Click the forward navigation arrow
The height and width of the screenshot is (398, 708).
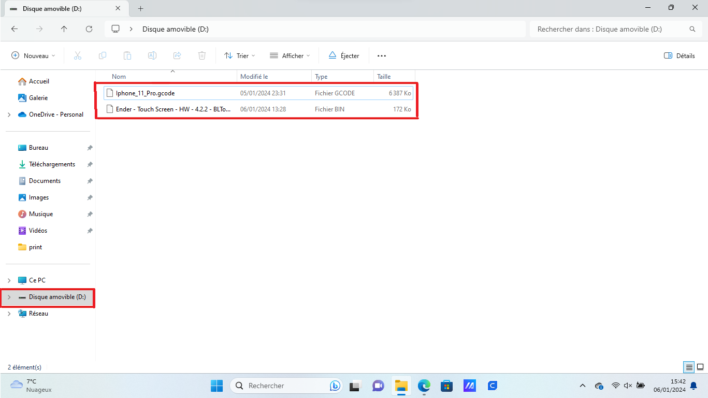coord(39,29)
